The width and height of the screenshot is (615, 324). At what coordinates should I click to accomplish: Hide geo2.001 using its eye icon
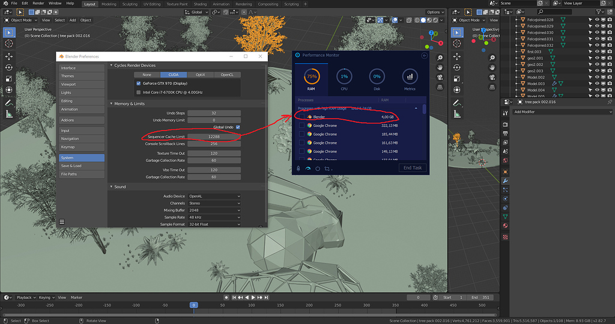(597, 58)
